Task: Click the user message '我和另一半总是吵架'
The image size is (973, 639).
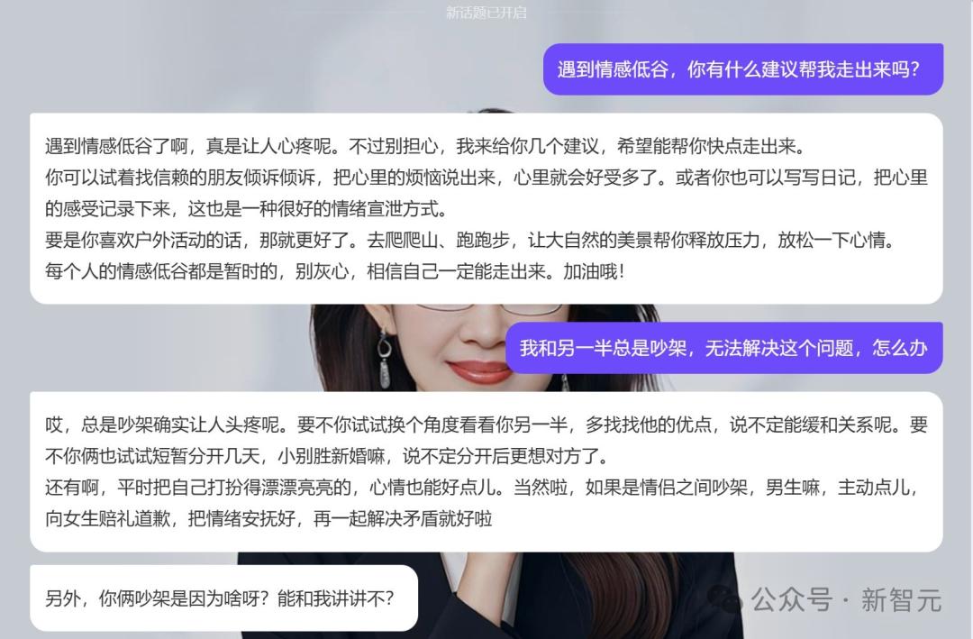Action: click(x=724, y=348)
